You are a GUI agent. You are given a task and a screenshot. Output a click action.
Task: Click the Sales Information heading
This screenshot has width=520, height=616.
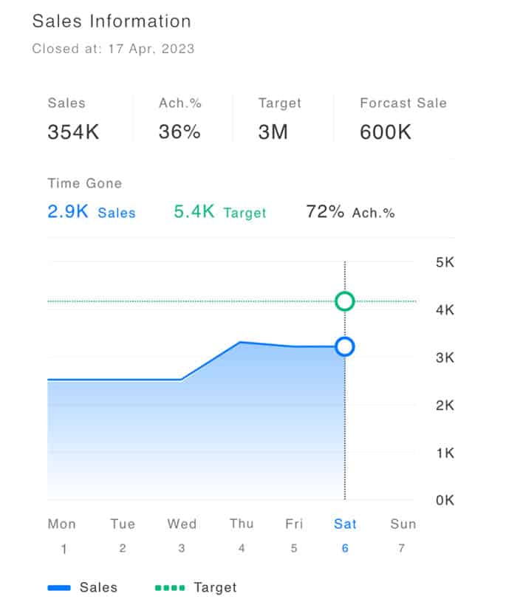pyautogui.click(x=112, y=21)
